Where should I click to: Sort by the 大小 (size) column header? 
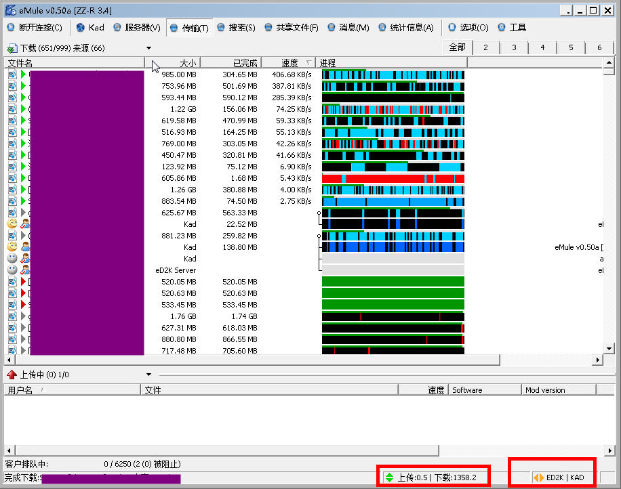tap(173, 63)
